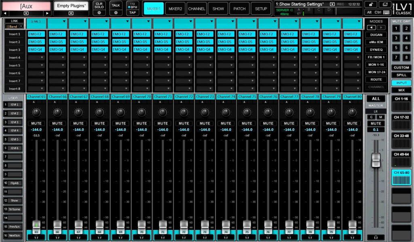
Task: Open the CLR SOLO settings gear icon
Action: click(99, 13)
